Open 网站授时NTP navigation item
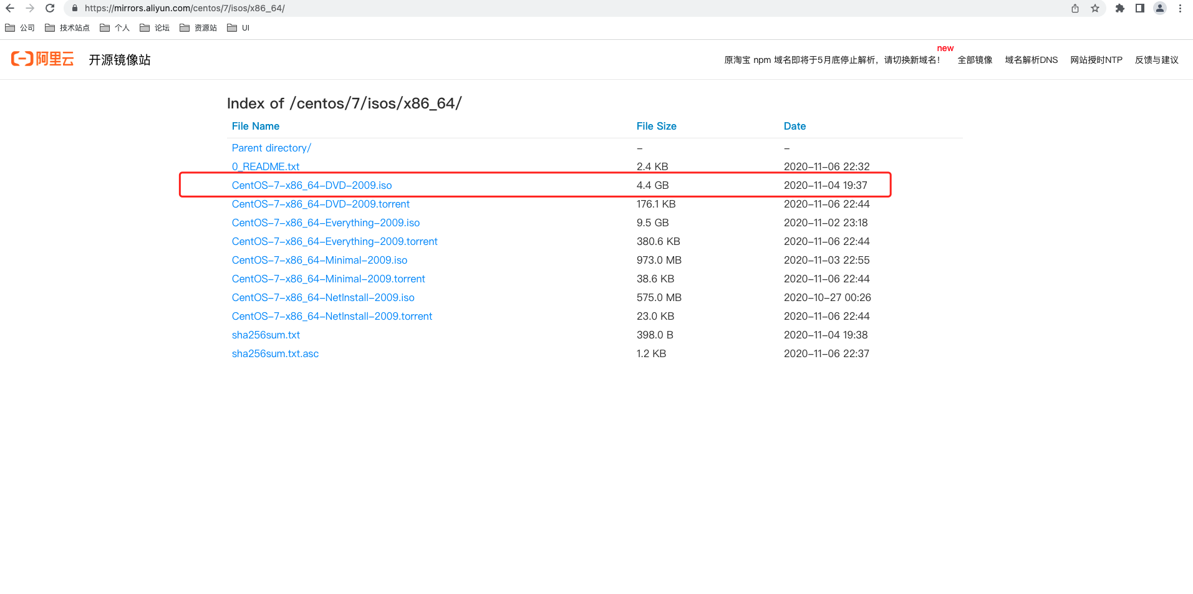The width and height of the screenshot is (1193, 594). point(1096,60)
